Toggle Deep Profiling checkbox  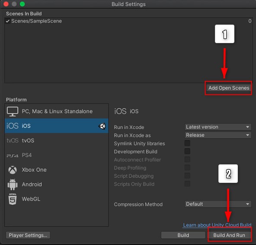(x=187, y=168)
